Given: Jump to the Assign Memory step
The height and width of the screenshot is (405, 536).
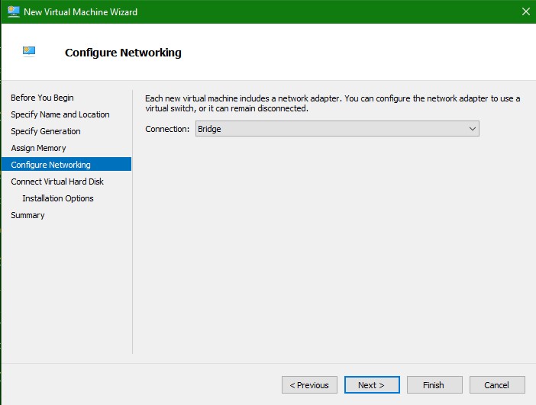Looking at the screenshot, I should (38, 148).
